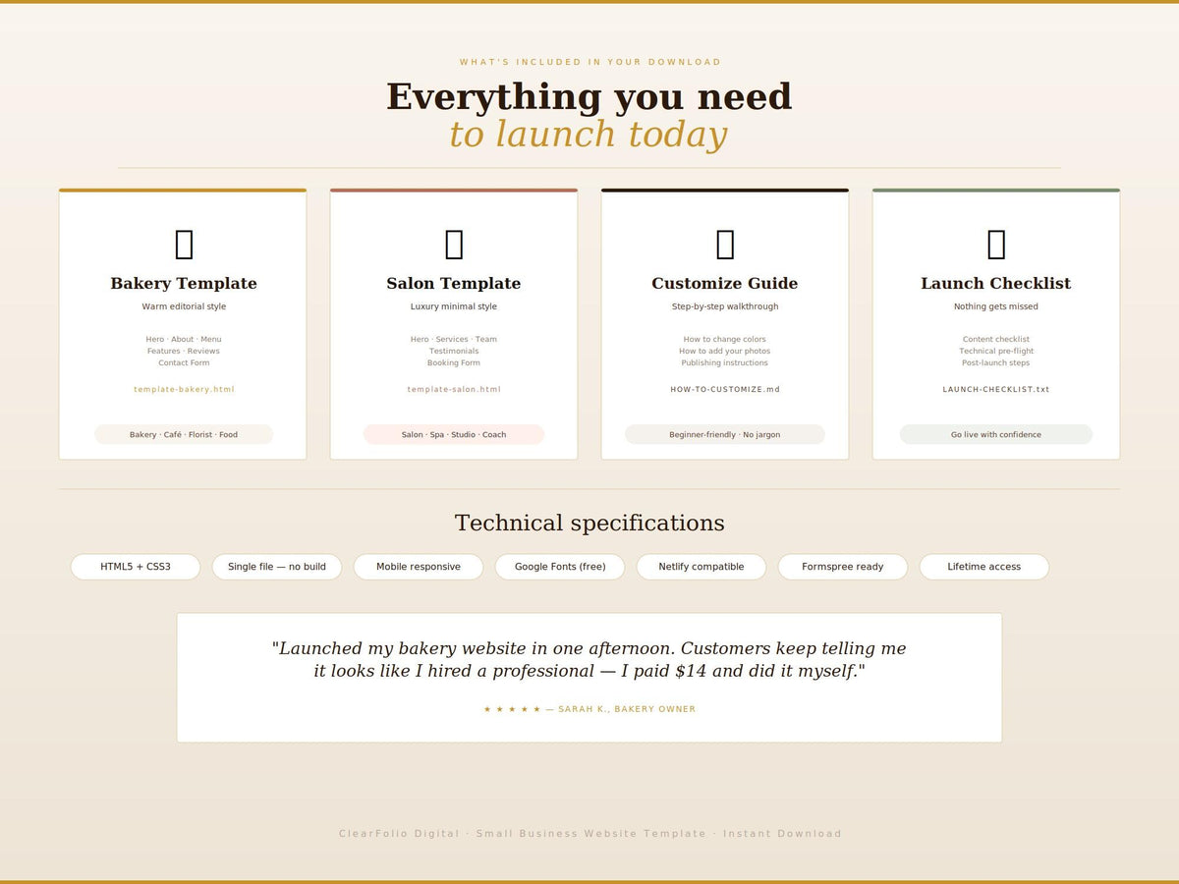Click the HTML5 + CSS3 spec pill
The image size is (1179, 884).
click(136, 567)
